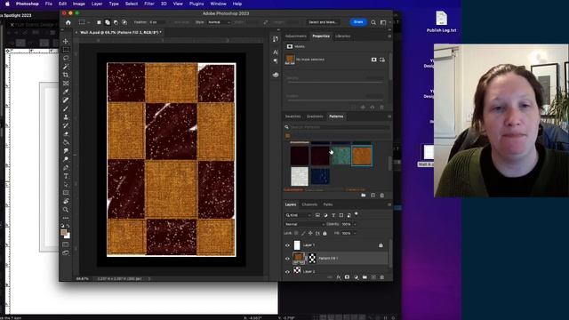The image size is (569, 320).
Task: Open the layer Fill dropdown arrow
Action: (x=355, y=233)
